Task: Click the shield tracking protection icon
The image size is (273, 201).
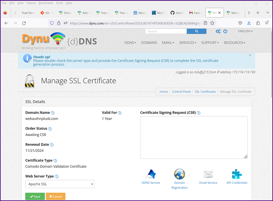Action: (52, 23)
